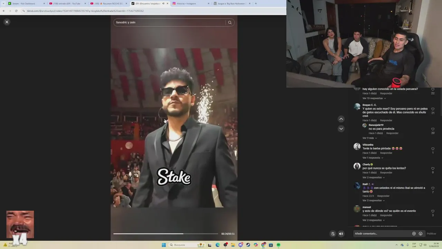
Task: Go to previous video with up arrow
Action: 341,119
